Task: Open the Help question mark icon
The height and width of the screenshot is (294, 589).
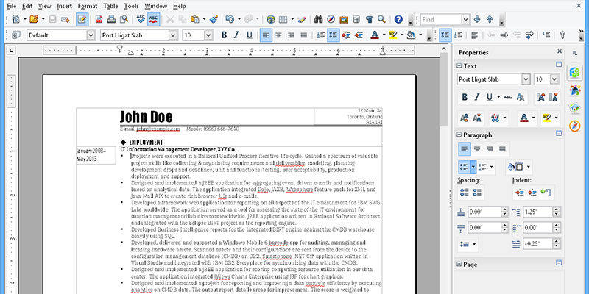Action: coord(398,19)
